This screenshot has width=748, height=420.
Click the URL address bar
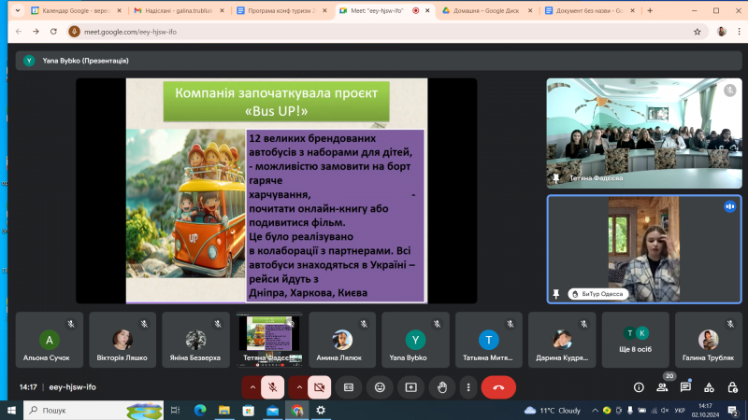tap(386, 32)
